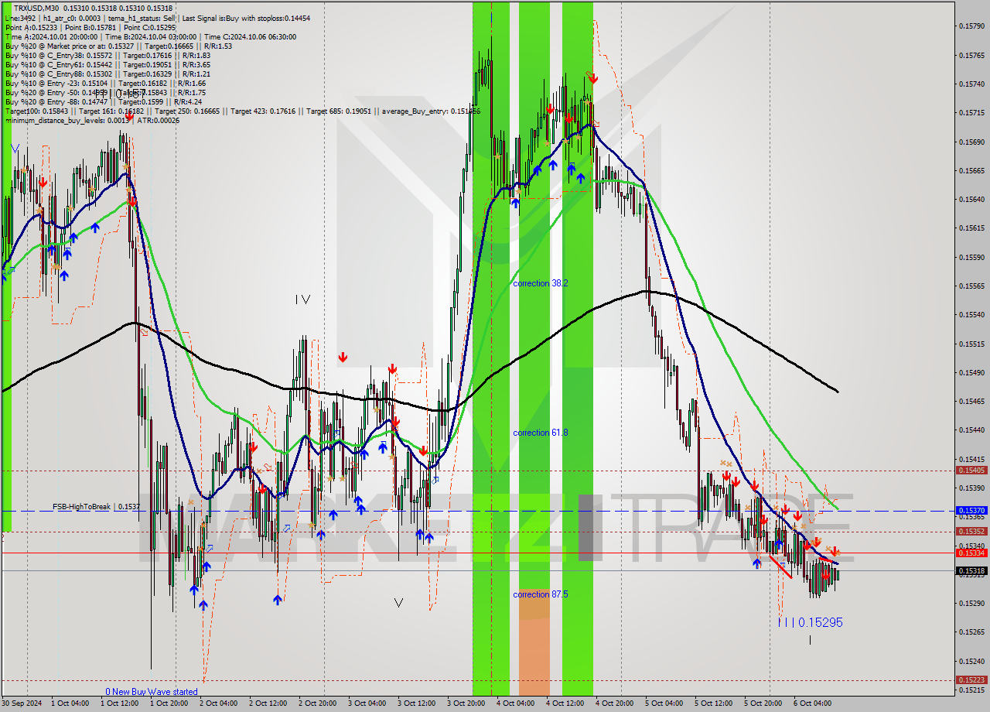Click the 'I I I 0.15295' wave label
Screen dimensions: 990x712
[810, 622]
